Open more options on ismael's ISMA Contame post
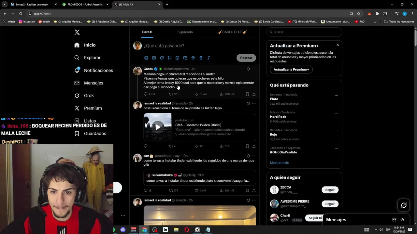This screenshot has width=417, height=234. coord(254,103)
